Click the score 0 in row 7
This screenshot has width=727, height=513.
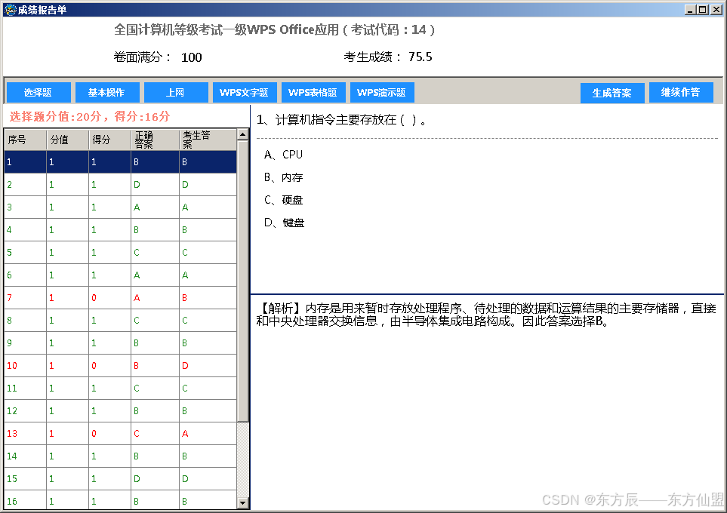(94, 297)
